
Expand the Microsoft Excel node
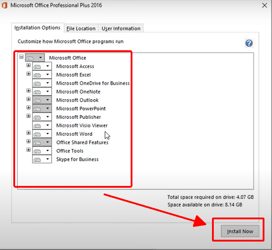point(28,74)
